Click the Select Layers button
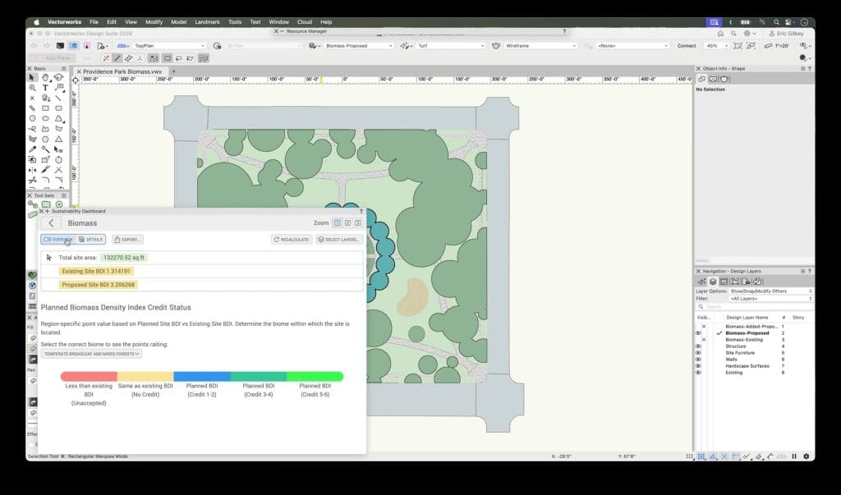Screen dimensions: 841x495 click(x=339, y=240)
